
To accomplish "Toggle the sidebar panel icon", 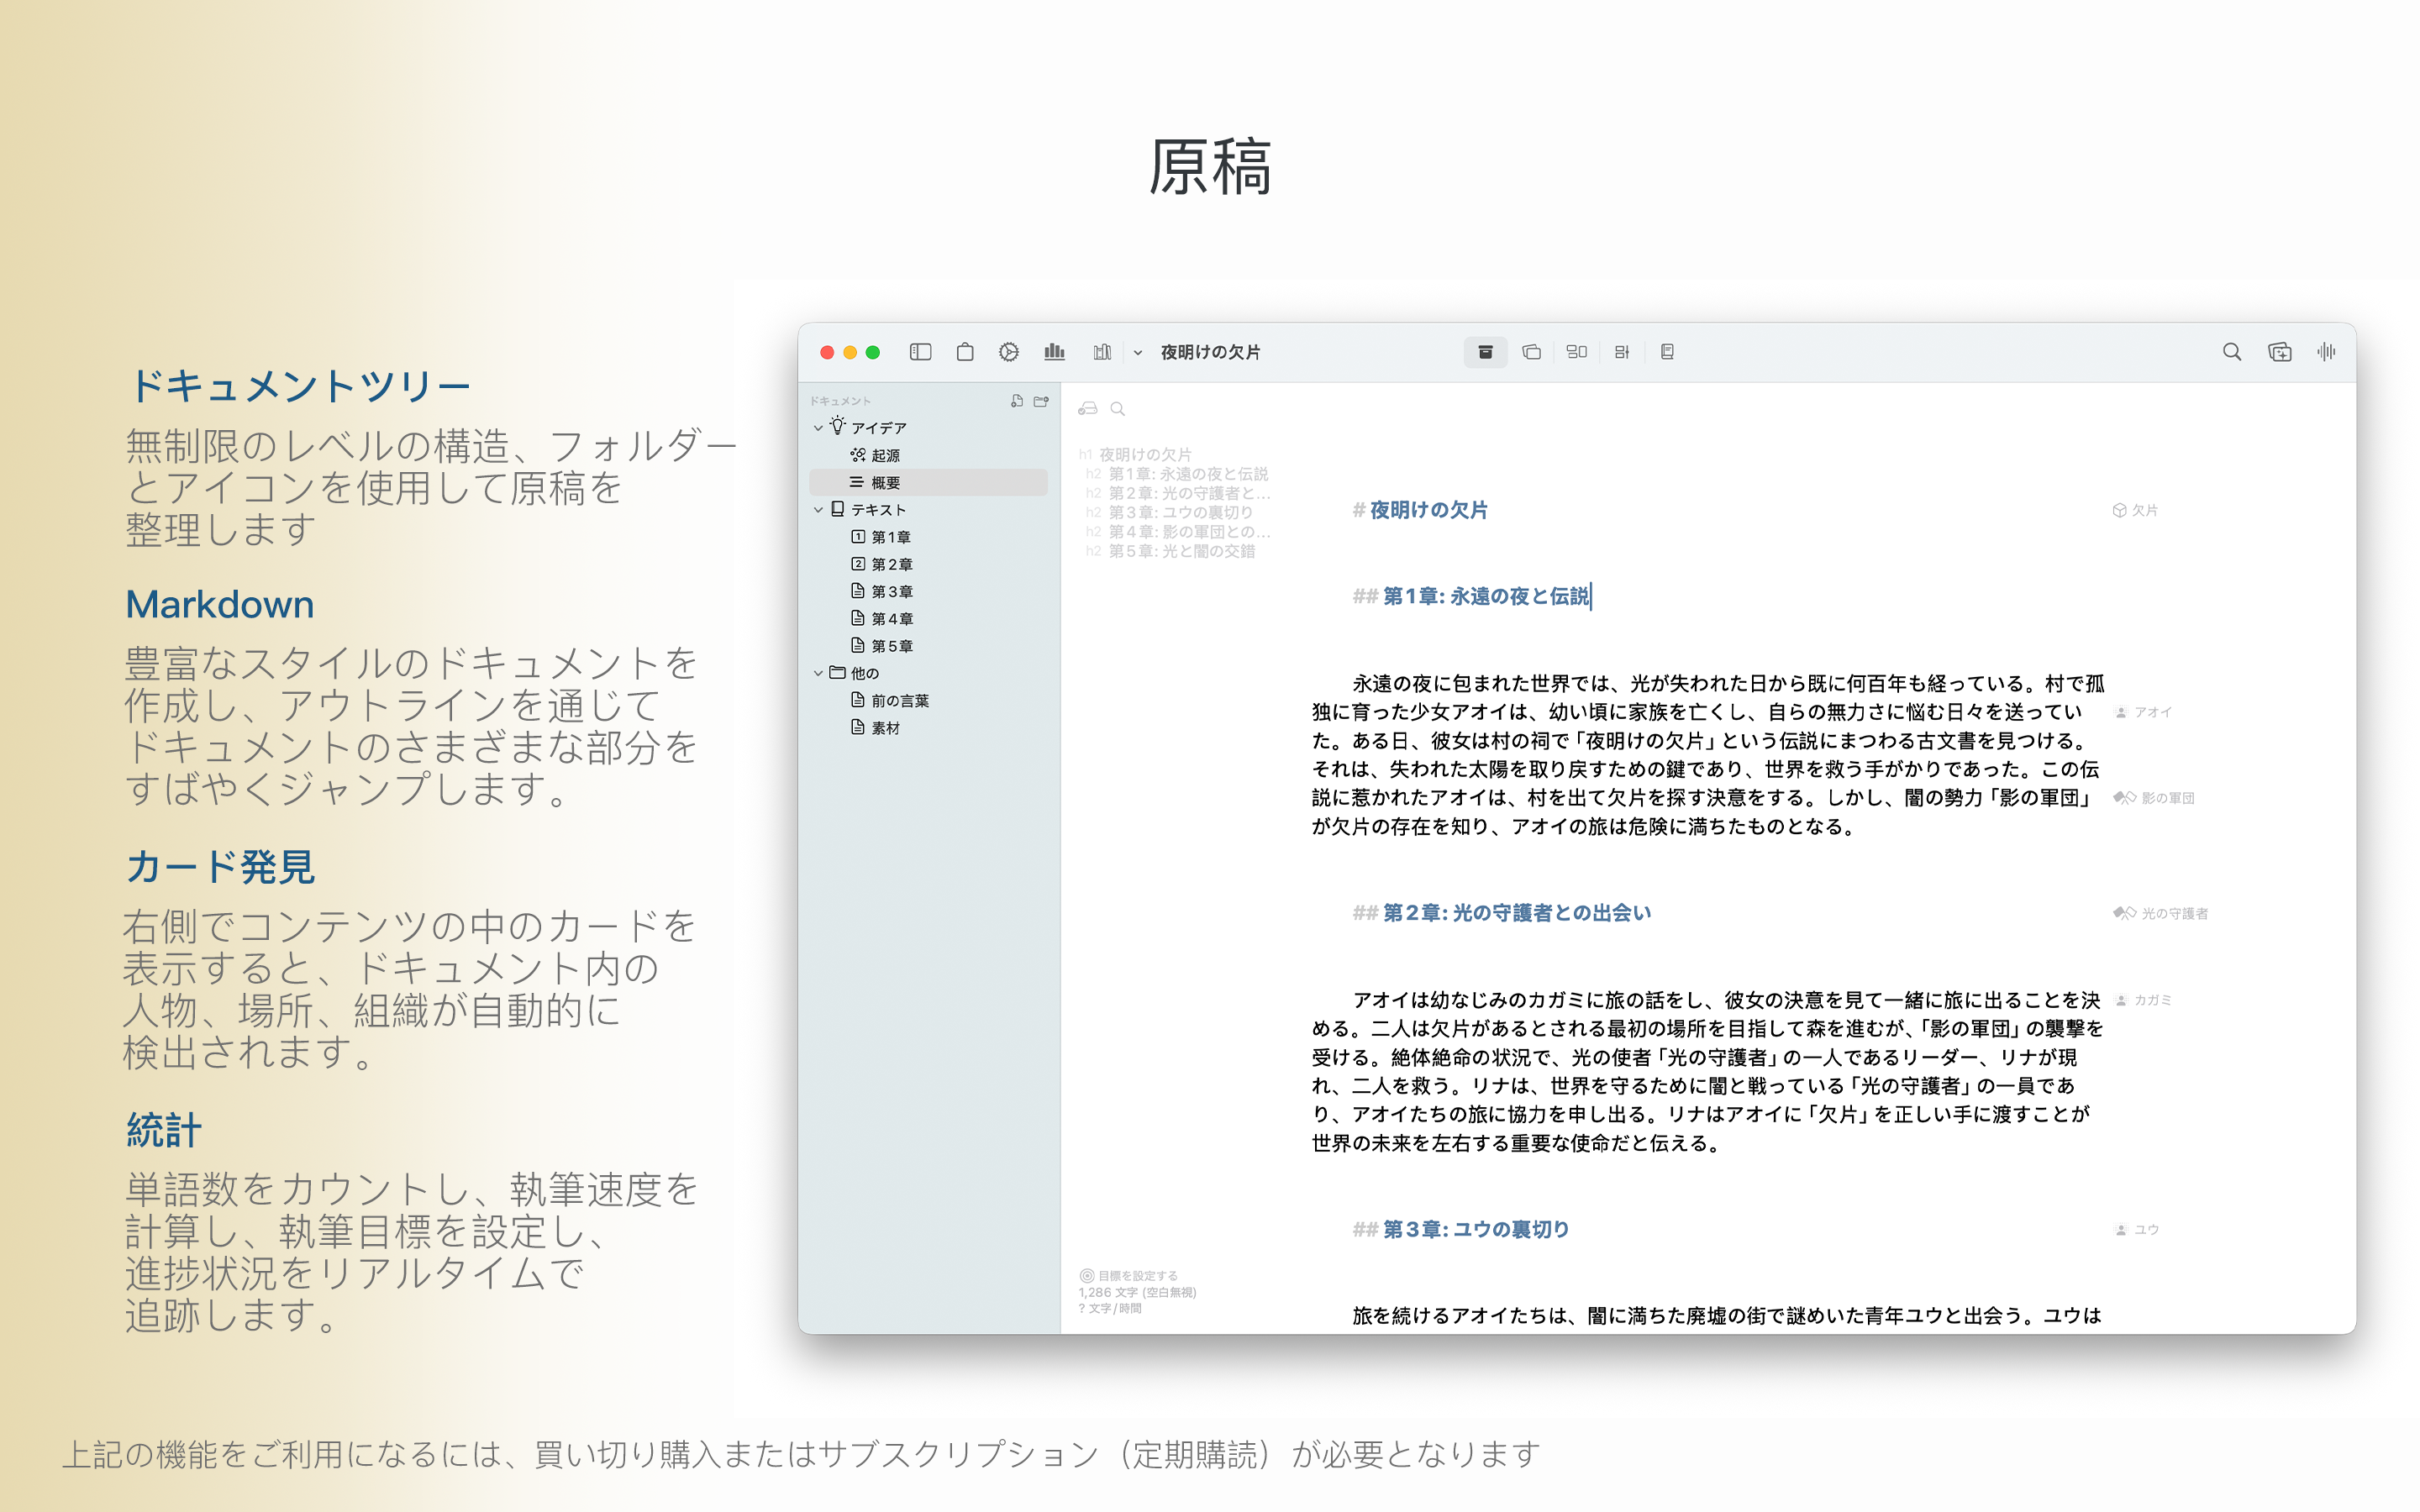I will (x=920, y=352).
